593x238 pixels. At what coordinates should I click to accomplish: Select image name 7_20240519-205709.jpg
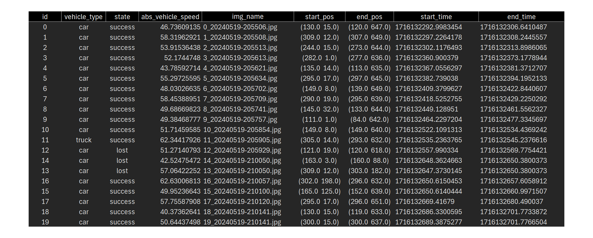click(x=240, y=99)
